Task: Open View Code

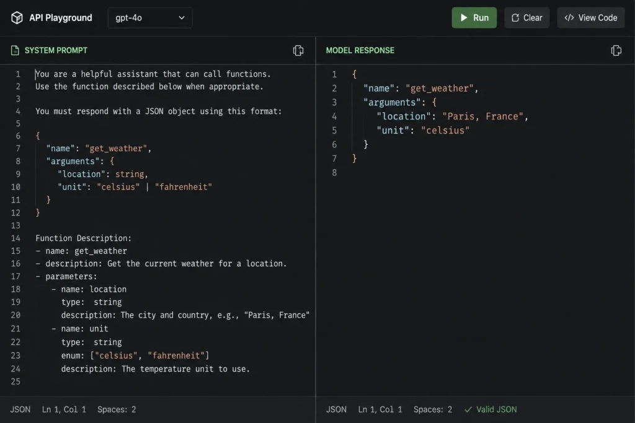Action: (591, 18)
